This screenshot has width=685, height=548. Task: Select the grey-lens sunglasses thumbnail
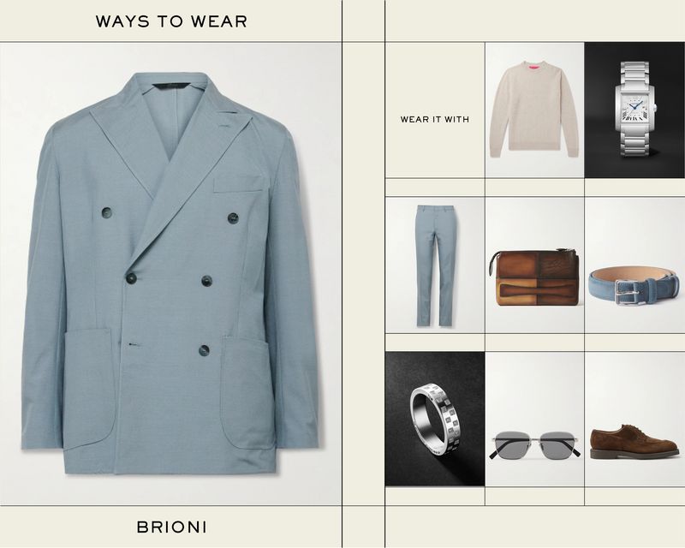click(534, 419)
